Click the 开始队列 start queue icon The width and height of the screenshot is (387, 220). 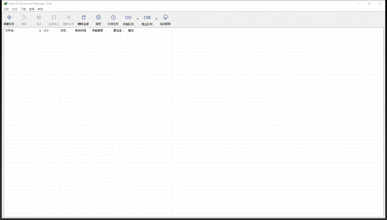128,17
